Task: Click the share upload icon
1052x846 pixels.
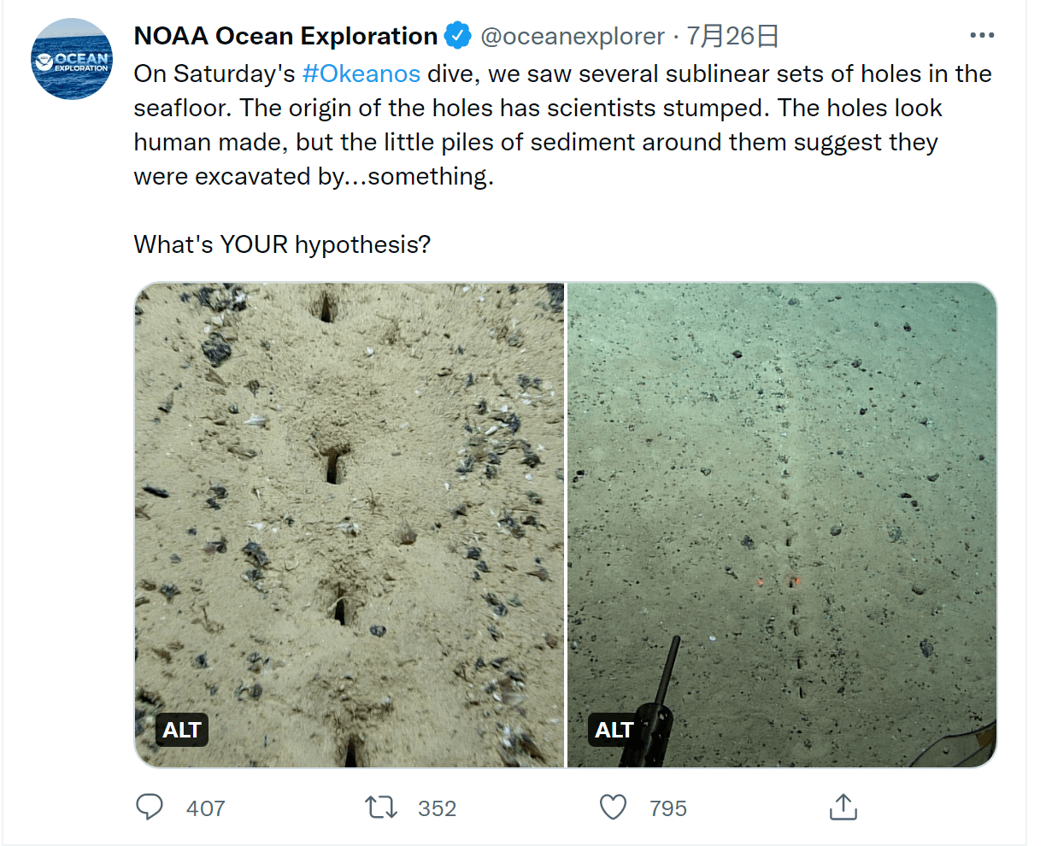Action: click(843, 808)
